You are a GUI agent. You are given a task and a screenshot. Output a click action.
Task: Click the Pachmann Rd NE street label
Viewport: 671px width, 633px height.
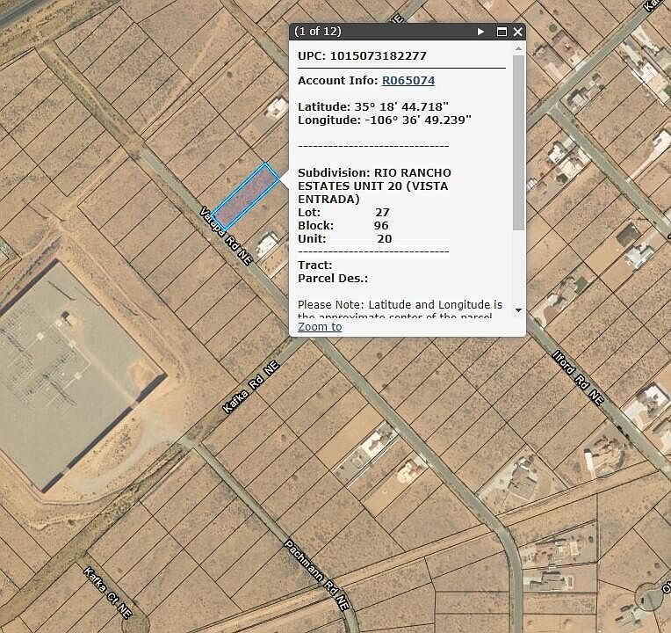tap(317, 577)
